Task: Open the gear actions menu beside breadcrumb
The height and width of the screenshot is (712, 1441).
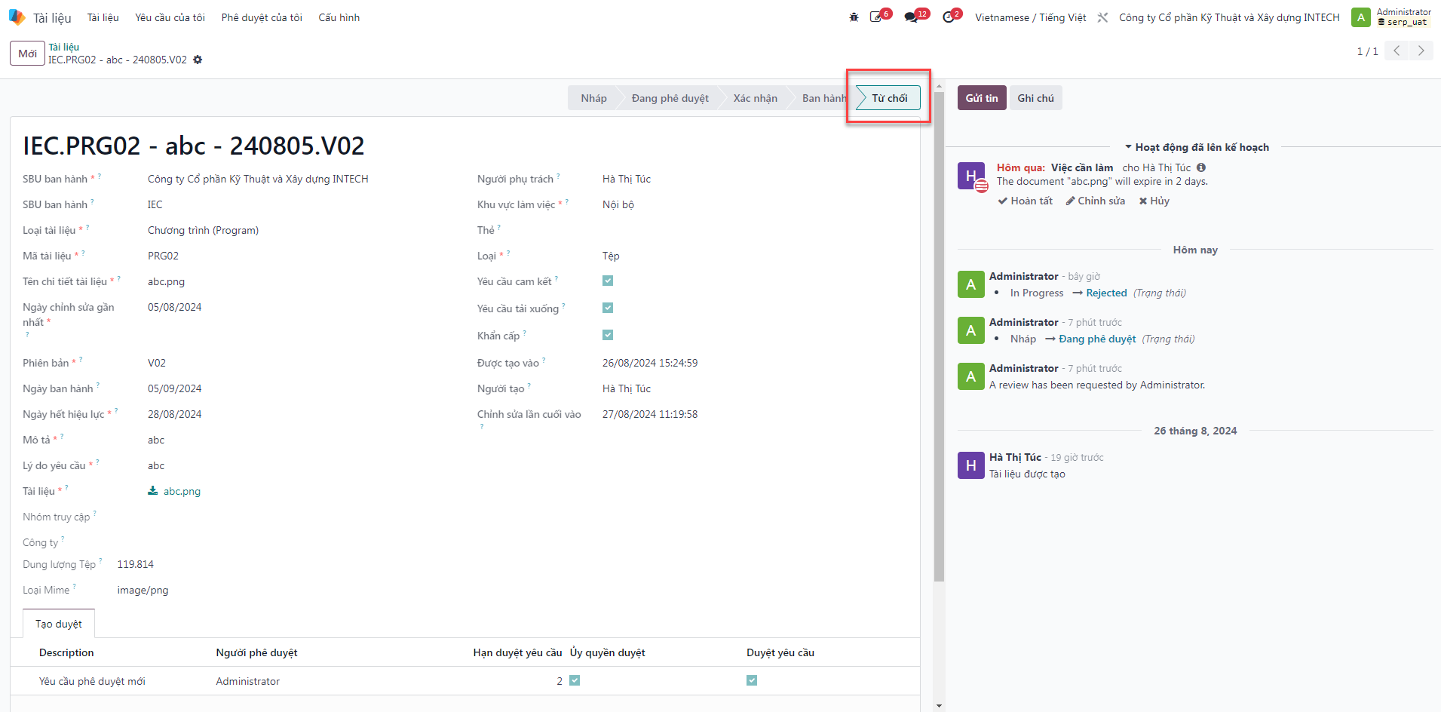Action: pyautogui.click(x=198, y=60)
